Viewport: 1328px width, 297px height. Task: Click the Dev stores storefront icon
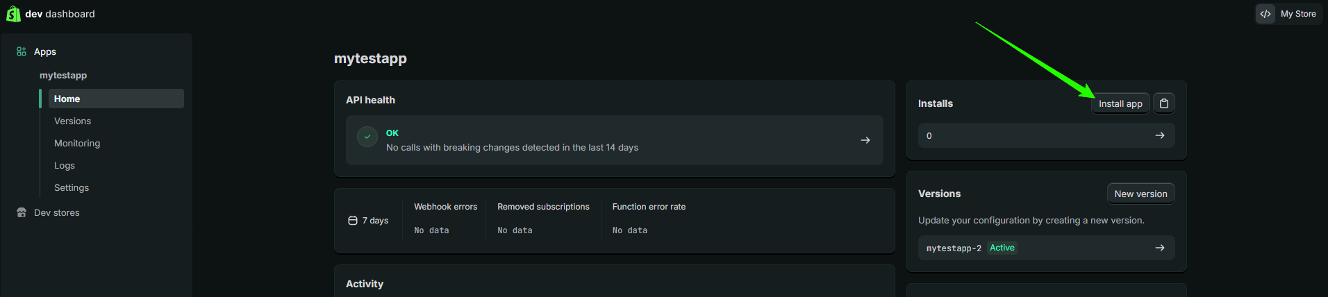pyautogui.click(x=22, y=212)
